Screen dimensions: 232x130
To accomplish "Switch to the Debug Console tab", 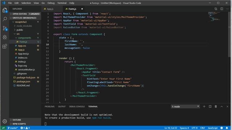I will 77,107.
